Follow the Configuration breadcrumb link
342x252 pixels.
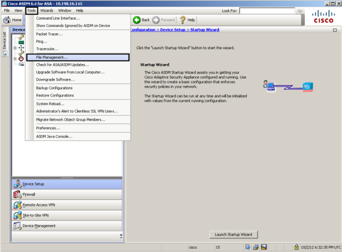click(x=143, y=30)
